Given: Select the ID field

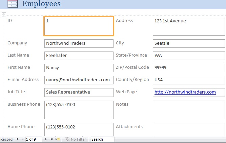Looking at the screenshot, I should pos(79,26).
